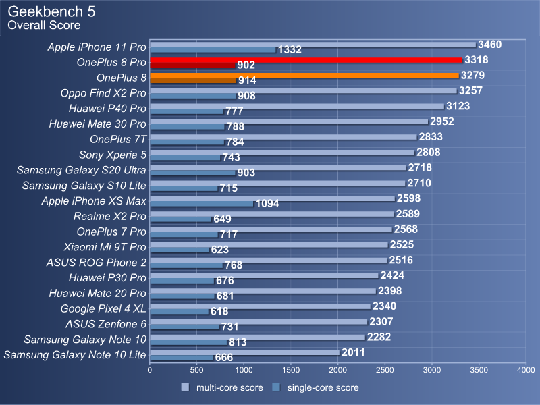Click the 'OnePlus 7T' label

118,140
